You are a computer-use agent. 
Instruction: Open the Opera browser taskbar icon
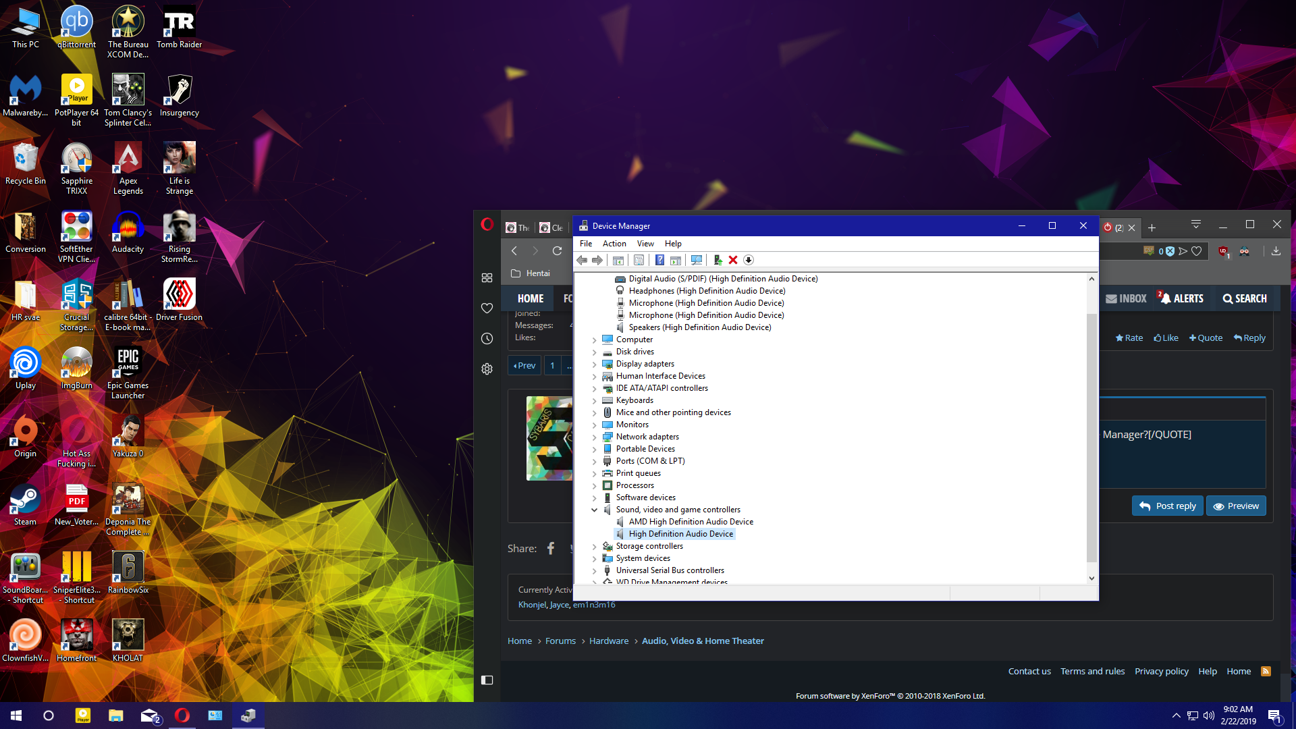[x=182, y=715]
